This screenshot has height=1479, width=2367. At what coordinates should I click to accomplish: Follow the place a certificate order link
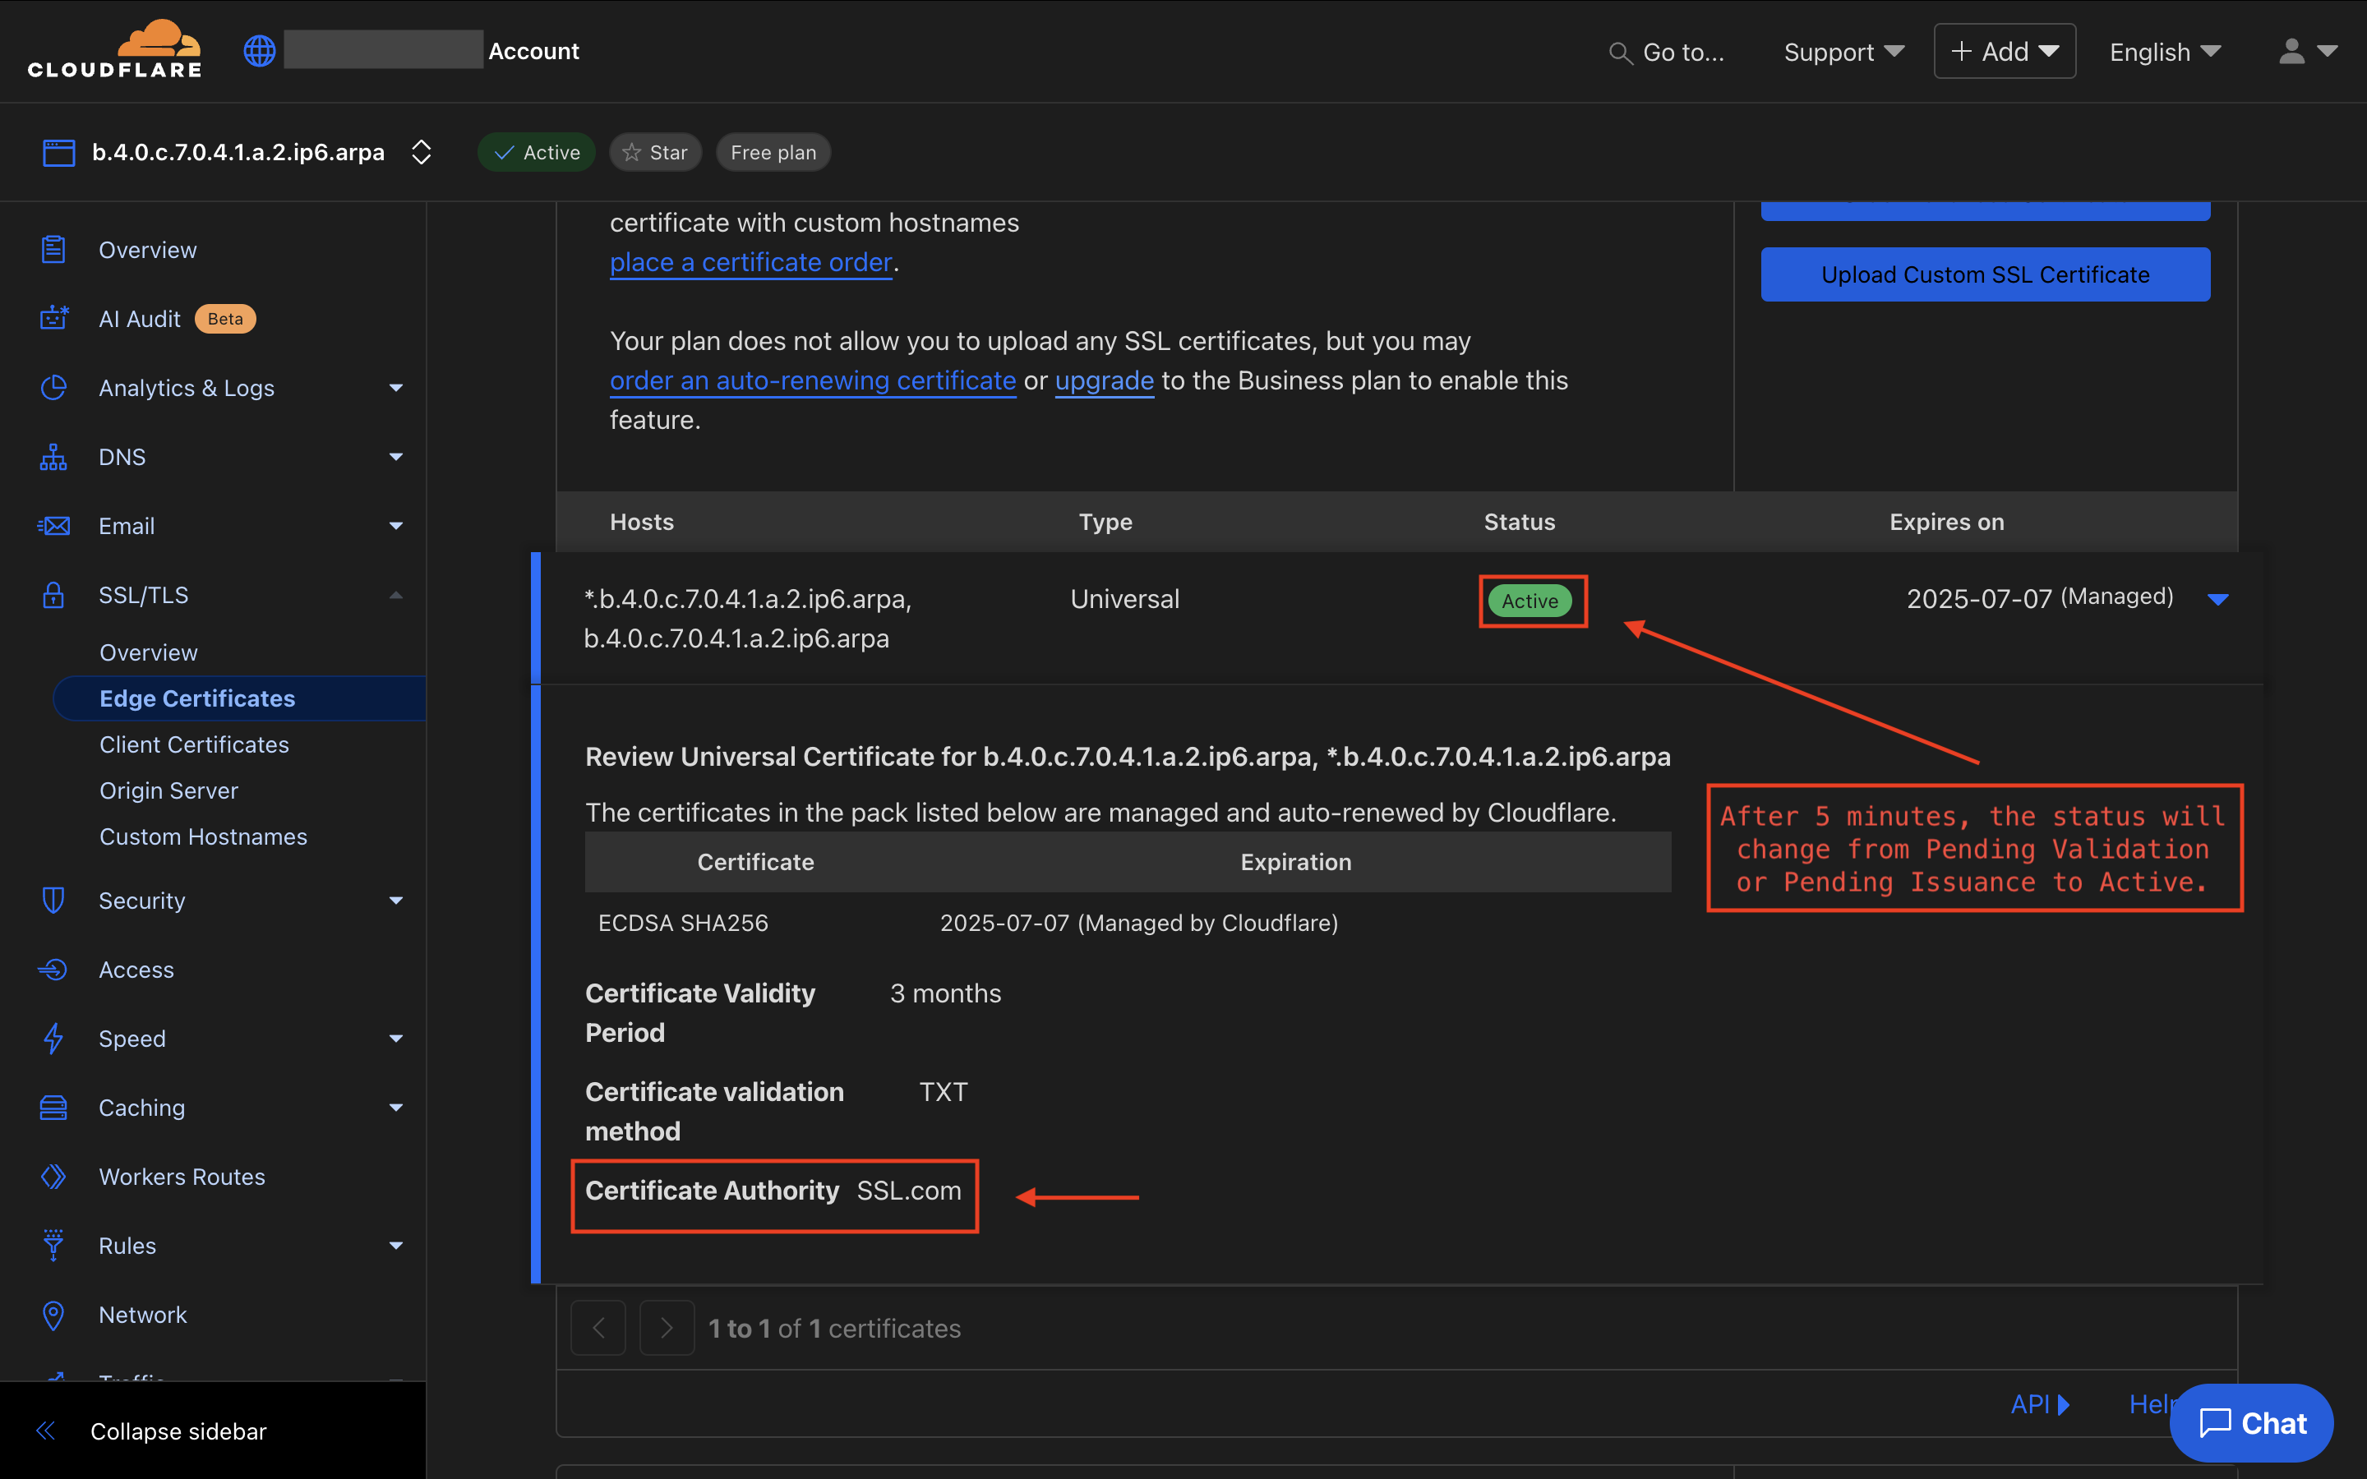point(750,262)
